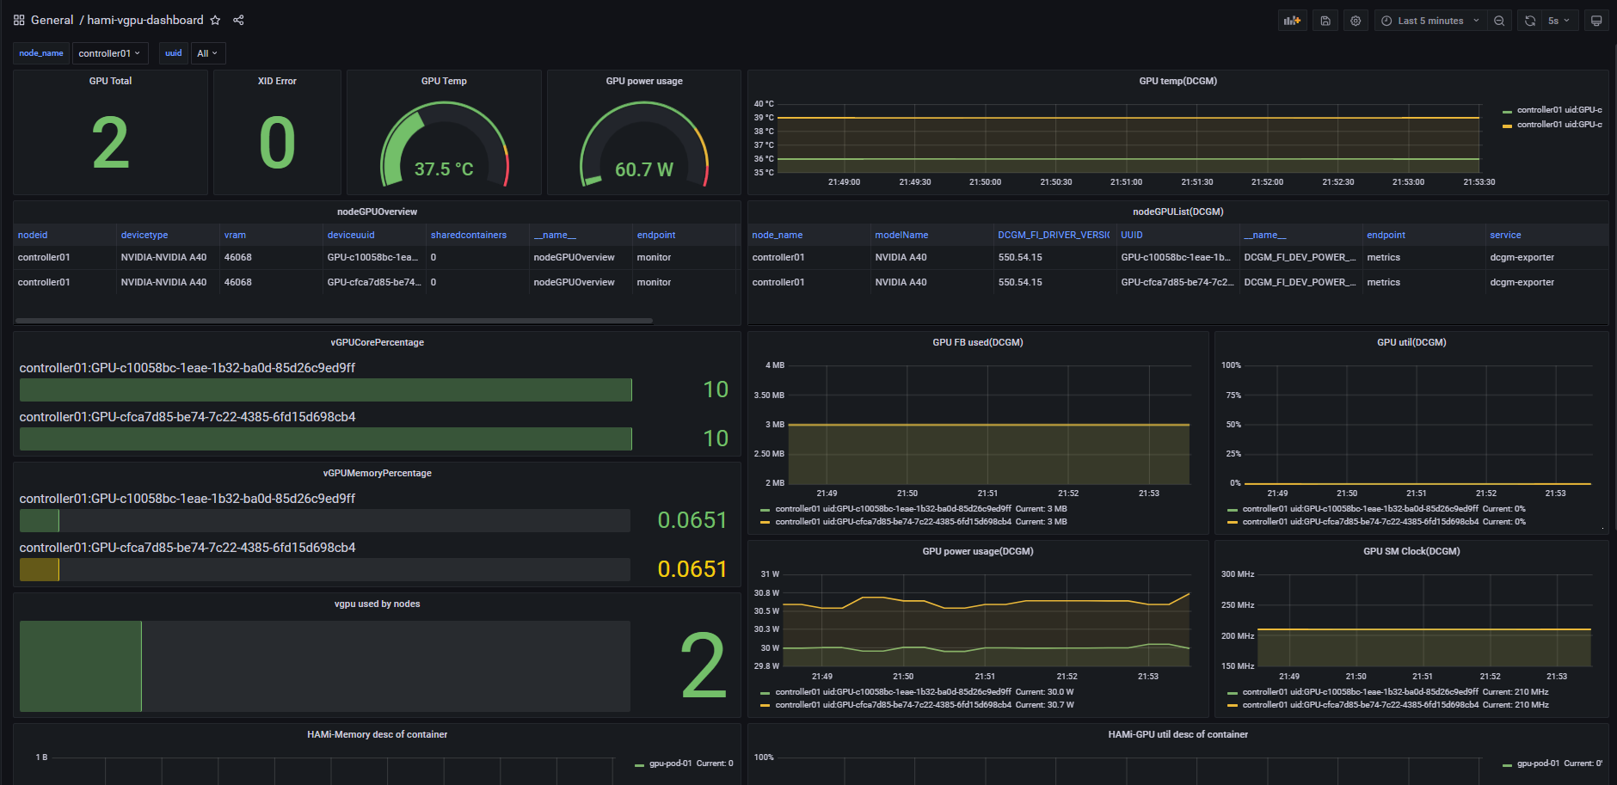Open the dashboard search grid icon

[19, 20]
